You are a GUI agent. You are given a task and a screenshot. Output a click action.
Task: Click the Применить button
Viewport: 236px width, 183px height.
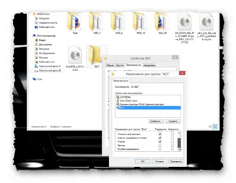coord(176,161)
